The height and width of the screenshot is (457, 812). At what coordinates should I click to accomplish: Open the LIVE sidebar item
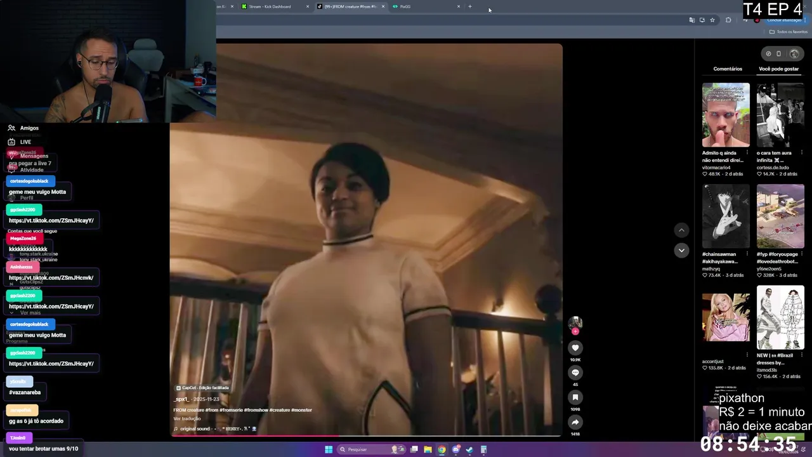(x=20, y=142)
